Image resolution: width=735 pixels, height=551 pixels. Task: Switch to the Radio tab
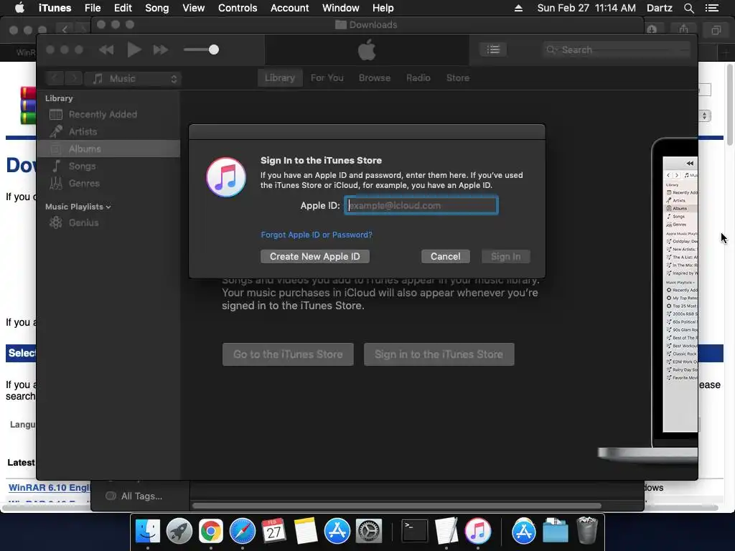click(418, 77)
